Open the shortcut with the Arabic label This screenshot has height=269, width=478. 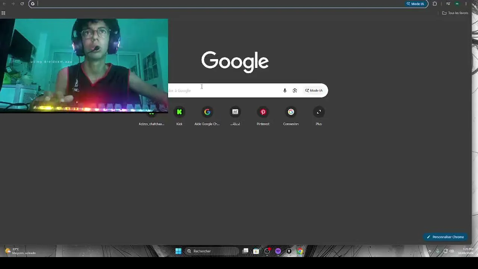235,116
